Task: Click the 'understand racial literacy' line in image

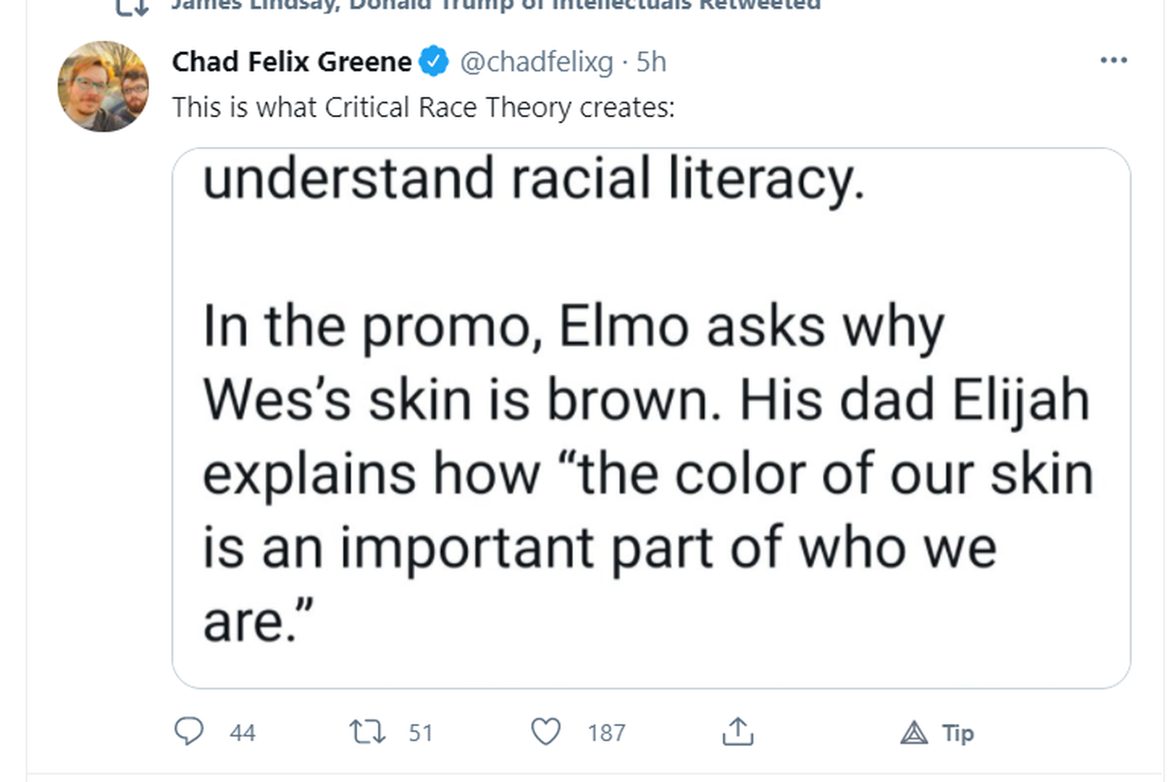Action: [x=534, y=178]
